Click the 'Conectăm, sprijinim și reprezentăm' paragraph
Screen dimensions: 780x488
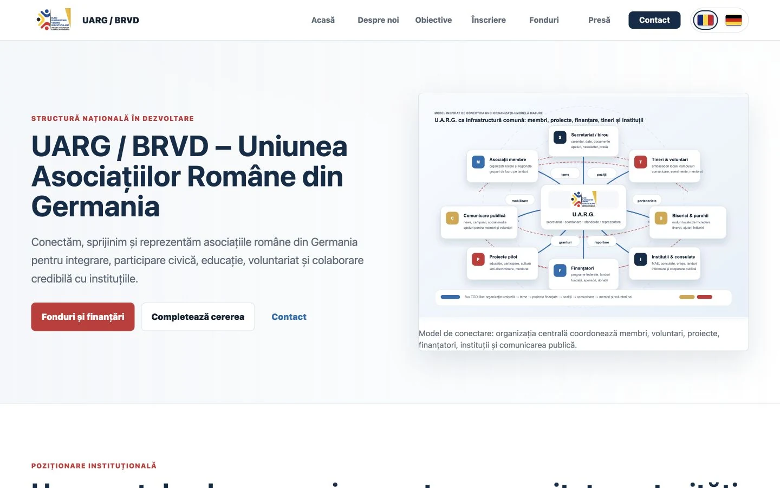coord(198,260)
